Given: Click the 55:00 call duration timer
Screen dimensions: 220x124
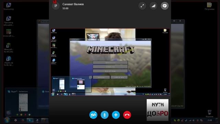Looking at the screenshot, I should pos(65,8).
